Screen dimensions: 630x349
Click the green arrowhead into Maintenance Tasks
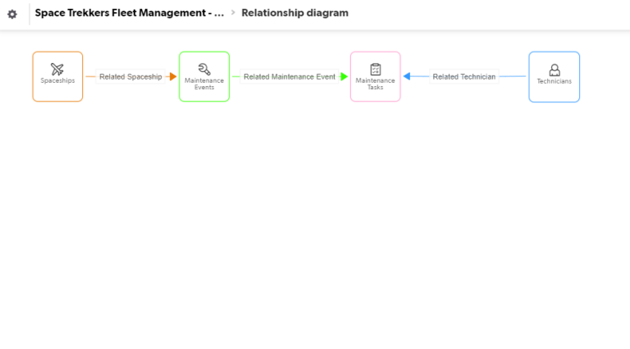point(344,77)
